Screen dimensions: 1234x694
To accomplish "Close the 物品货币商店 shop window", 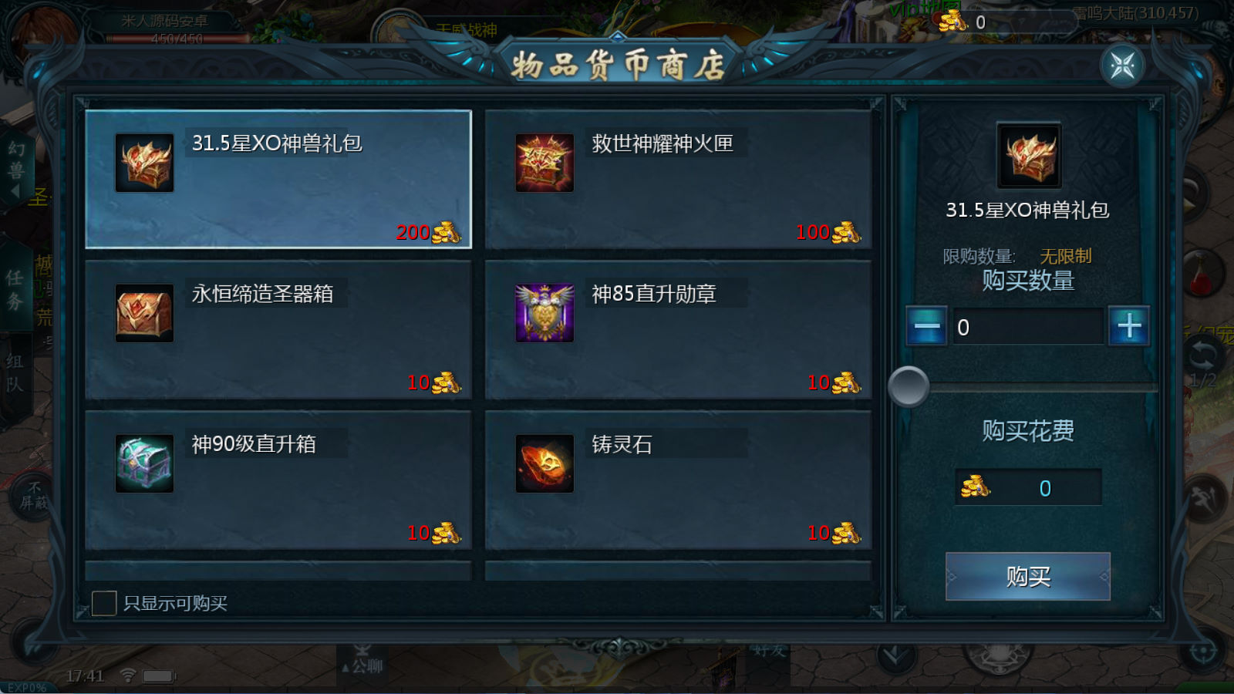I will [x=1122, y=66].
